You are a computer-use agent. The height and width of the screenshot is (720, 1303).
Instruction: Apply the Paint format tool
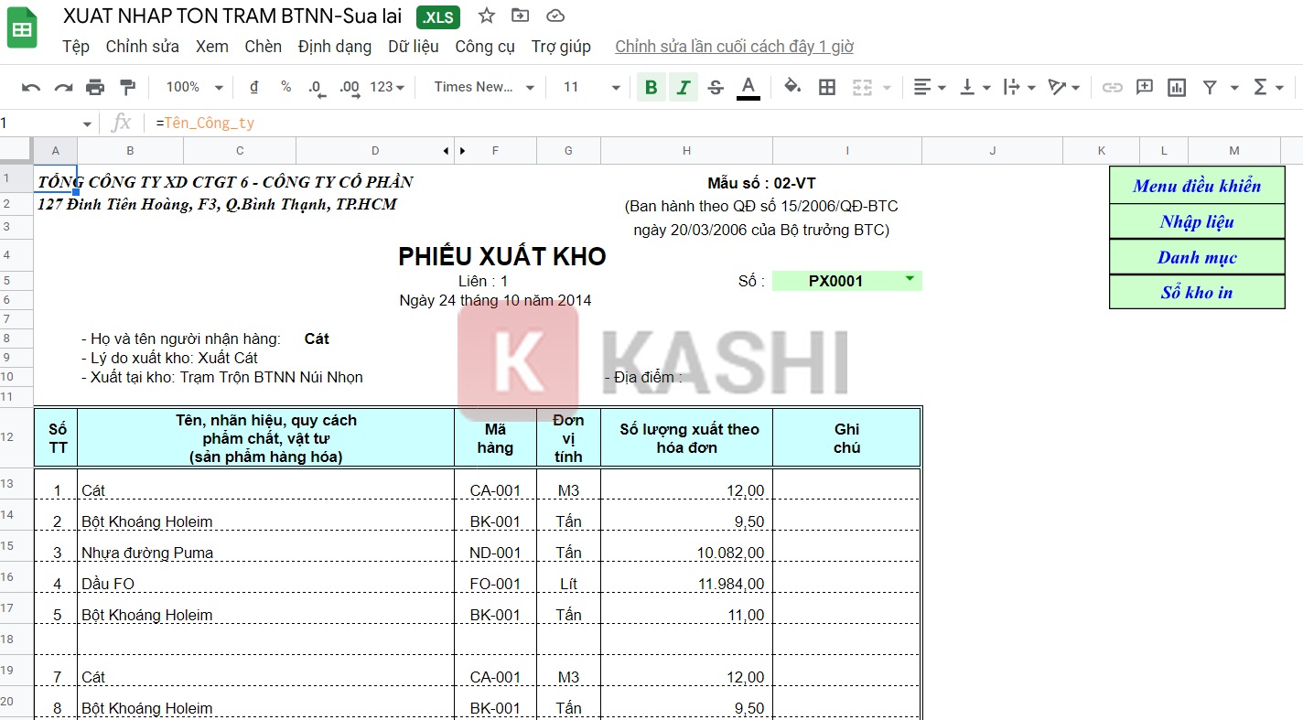125,87
